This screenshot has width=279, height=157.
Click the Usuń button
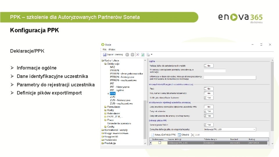tap(195, 135)
